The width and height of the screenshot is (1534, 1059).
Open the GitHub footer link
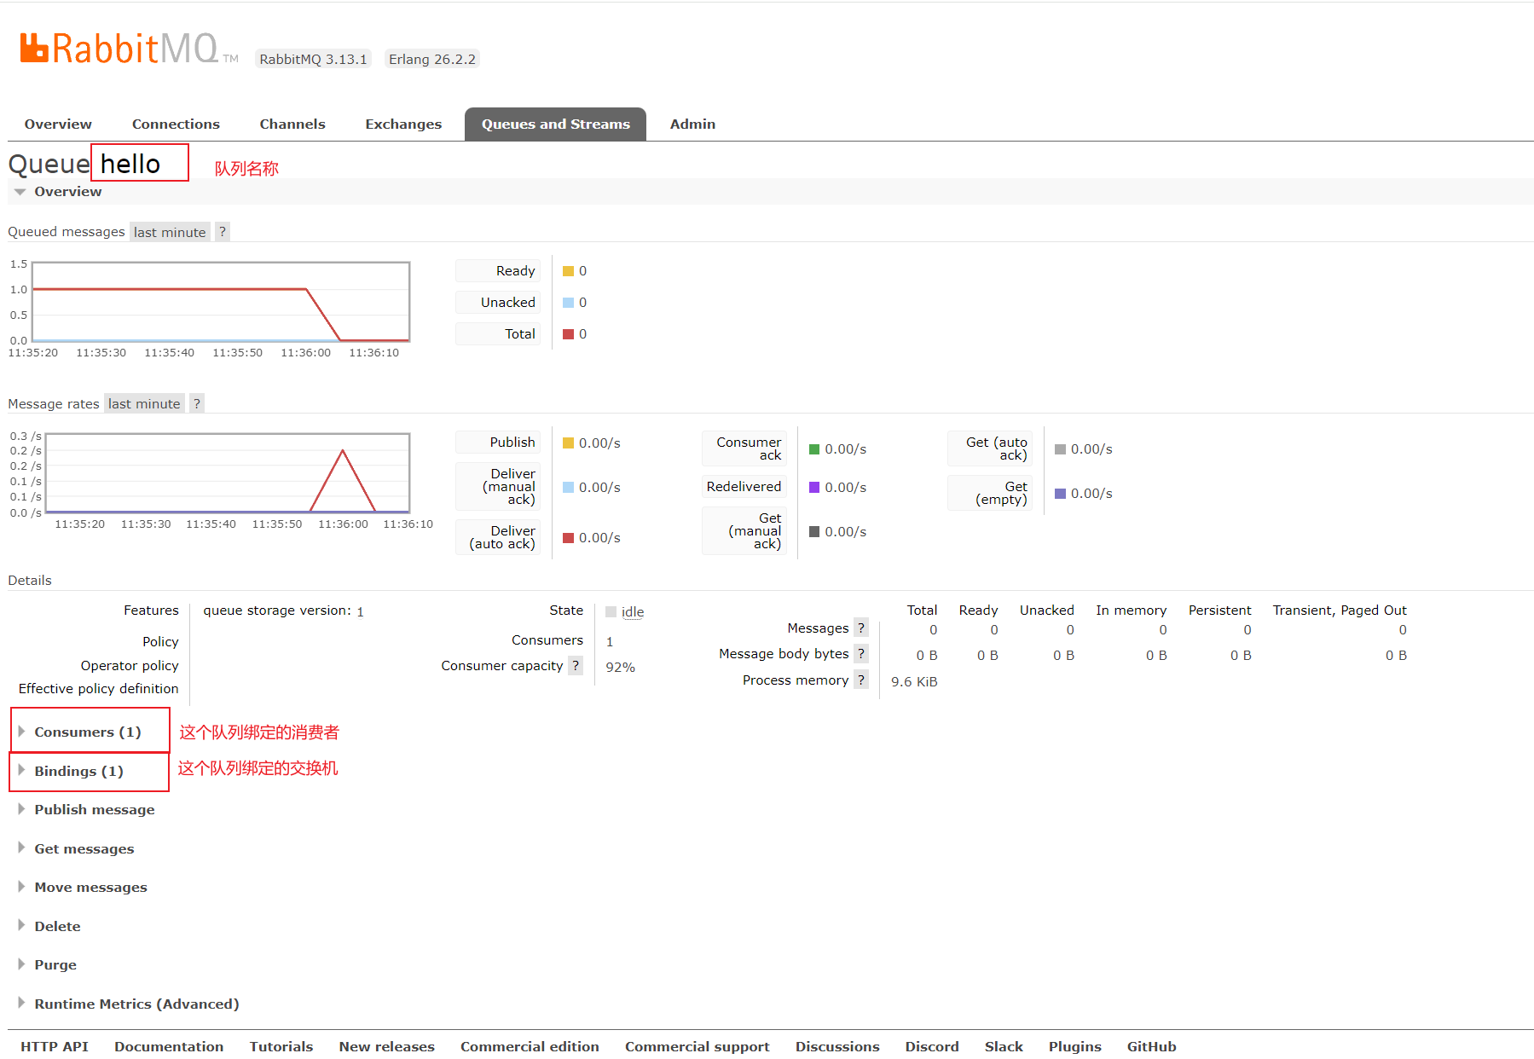pyautogui.click(x=1151, y=1046)
